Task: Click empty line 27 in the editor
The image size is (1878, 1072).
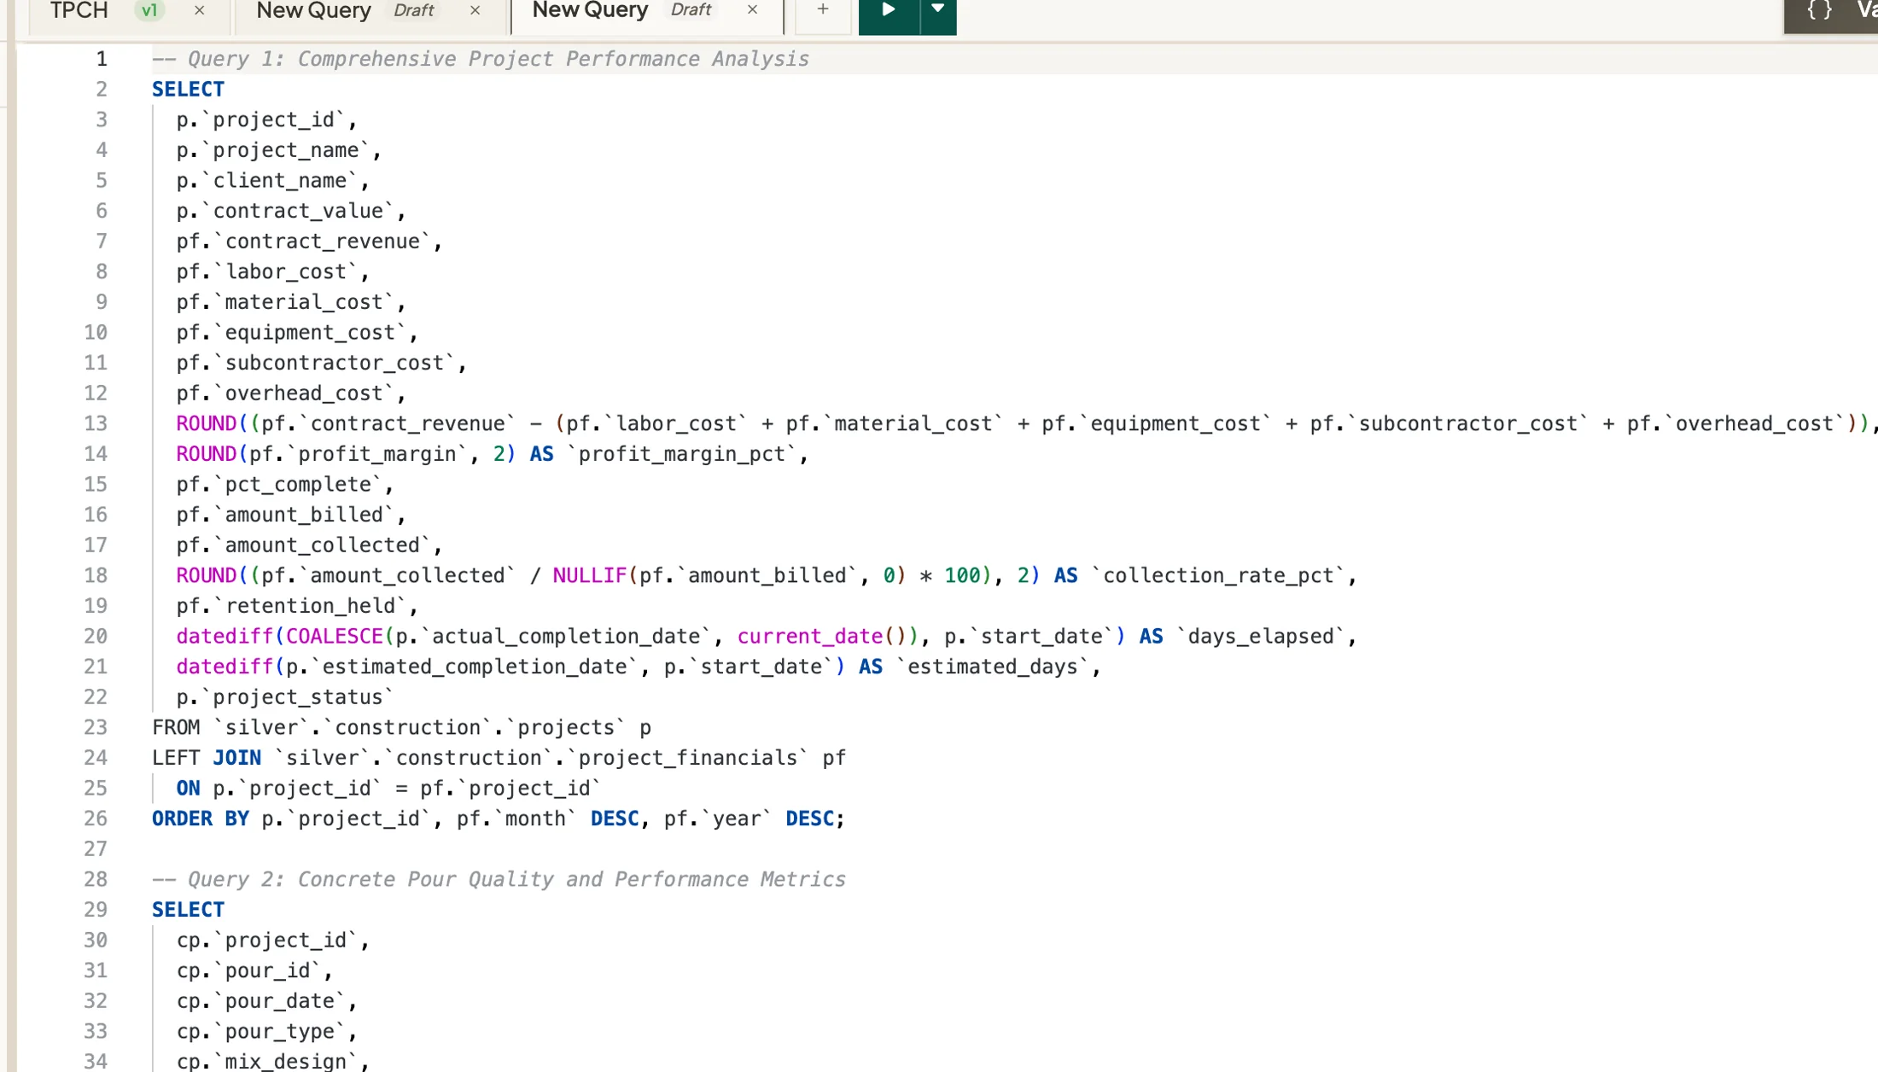Action: (x=1014, y=849)
